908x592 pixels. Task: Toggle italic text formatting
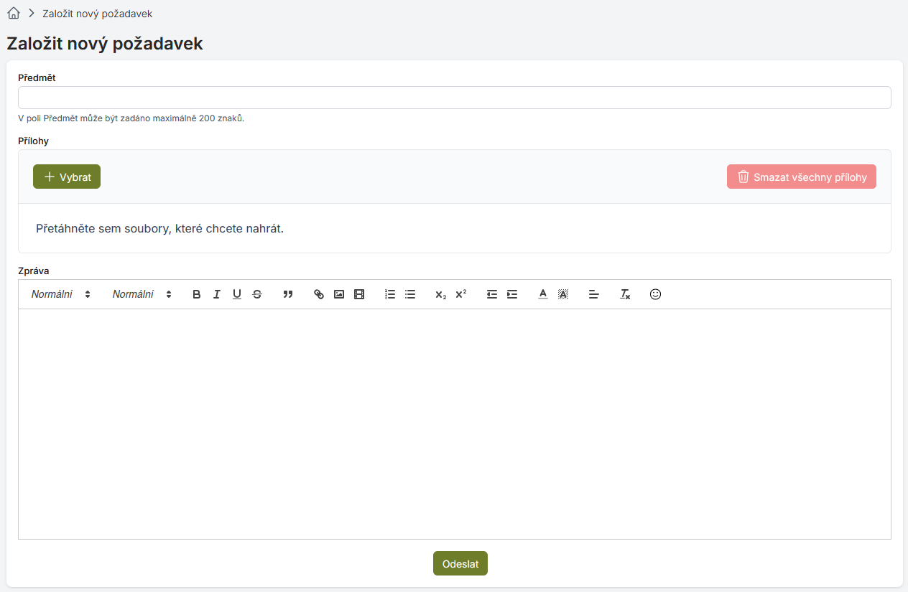pyautogui.click(x=217, y=294)
